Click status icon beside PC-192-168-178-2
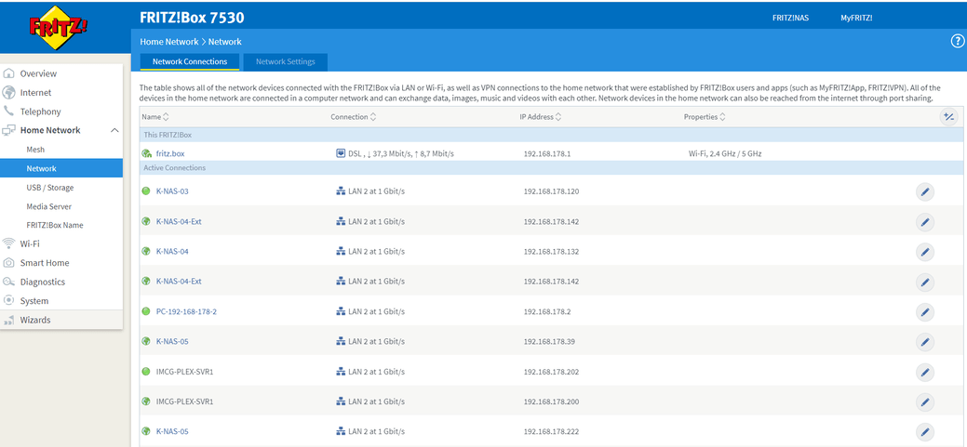This screenshot has width=967, height=447. coord(146,311)
